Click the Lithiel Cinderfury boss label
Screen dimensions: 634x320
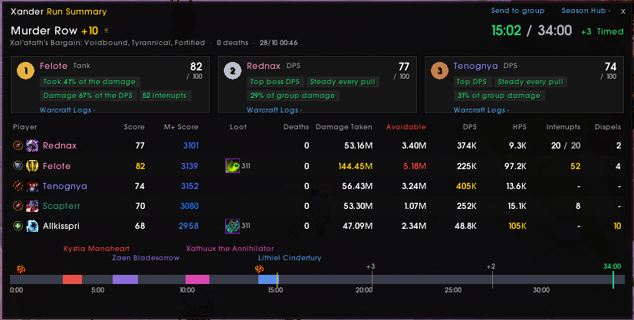tap(290, 258)
